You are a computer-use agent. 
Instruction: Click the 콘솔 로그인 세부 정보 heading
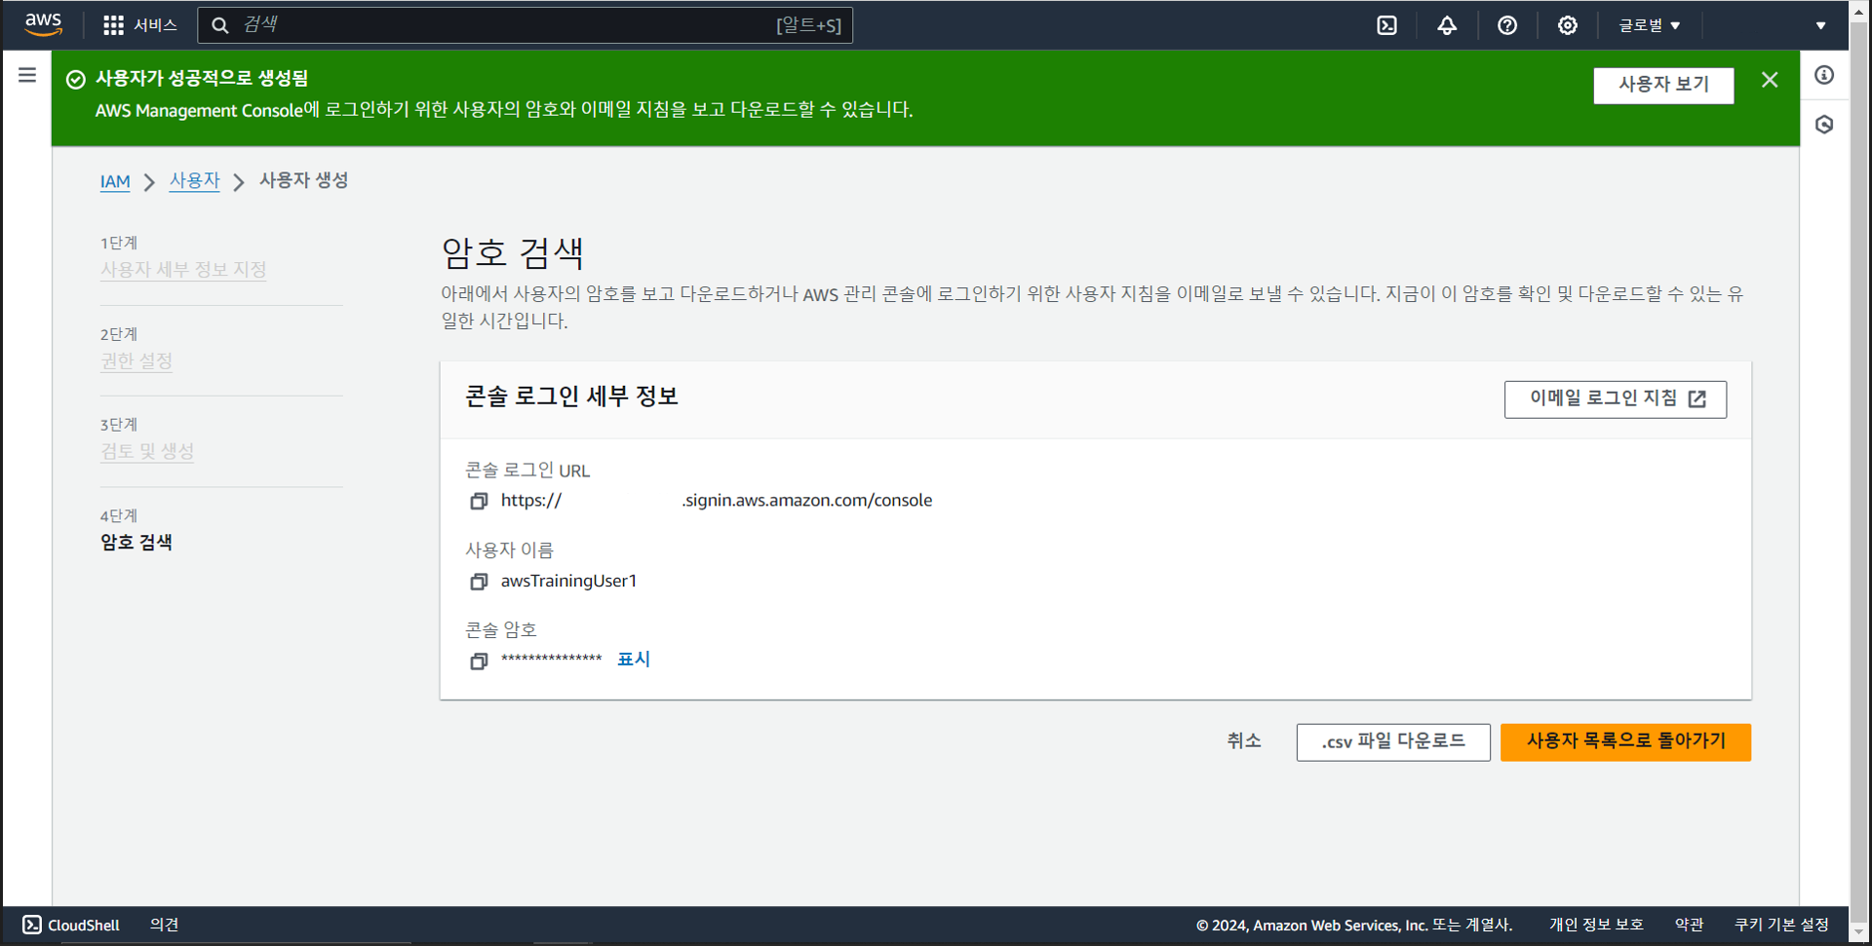[571, 397]
